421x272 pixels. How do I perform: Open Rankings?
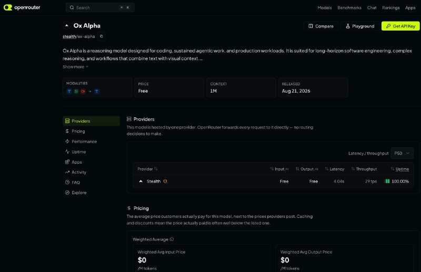tap(390, 8)
